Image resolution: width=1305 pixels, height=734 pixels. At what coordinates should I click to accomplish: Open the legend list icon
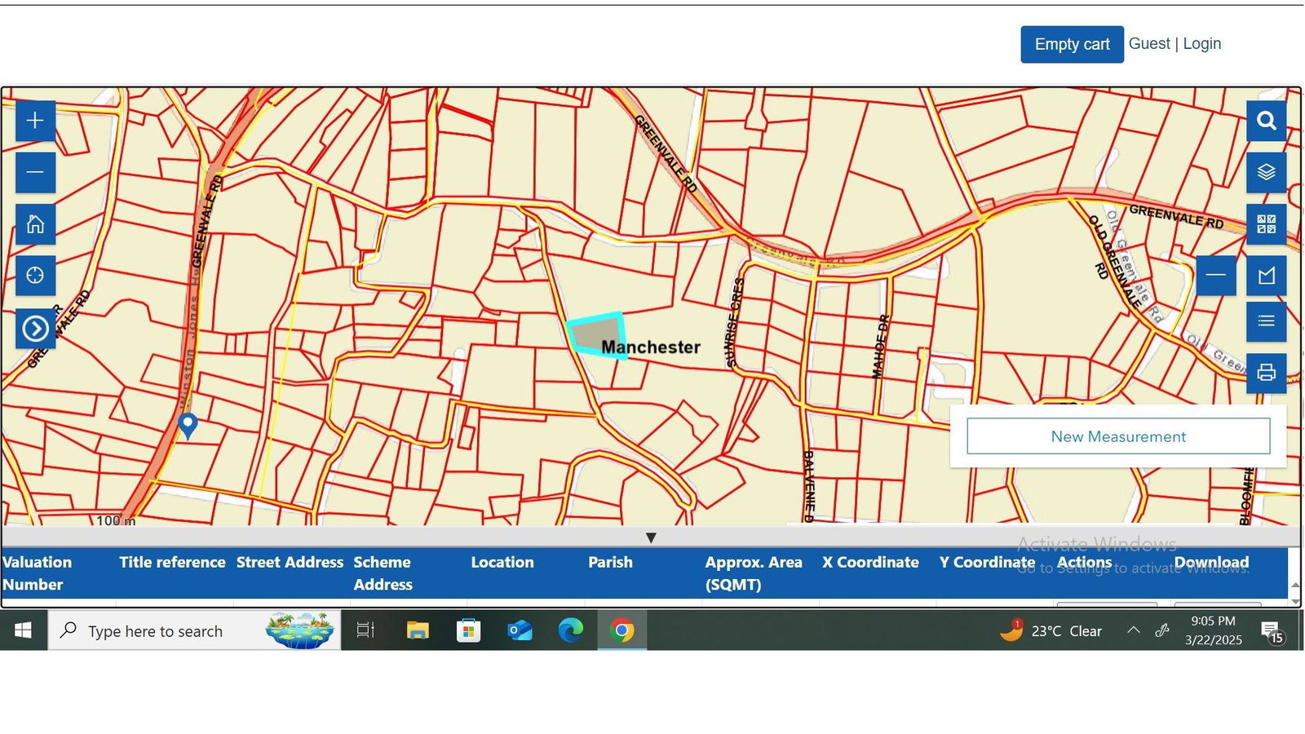click(1266, 321)
